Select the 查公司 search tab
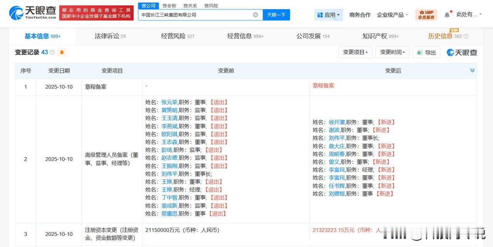Viewport: 493px width, 247px height. 148,6
